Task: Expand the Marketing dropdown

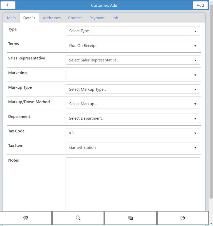Action: tap(133, 75)
